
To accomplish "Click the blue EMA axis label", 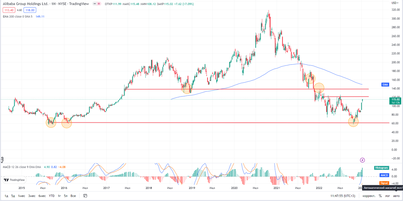I will [x=385, y=84].
